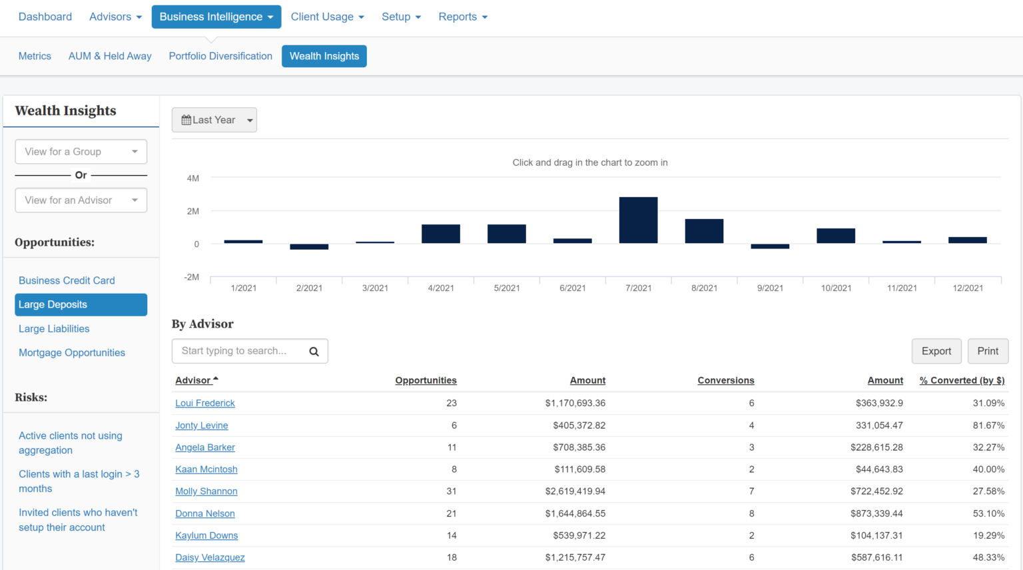
Task: Click the search magnifier icon
Action: 314,351
